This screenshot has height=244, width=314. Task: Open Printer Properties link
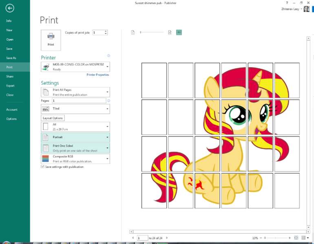[98, 75]
